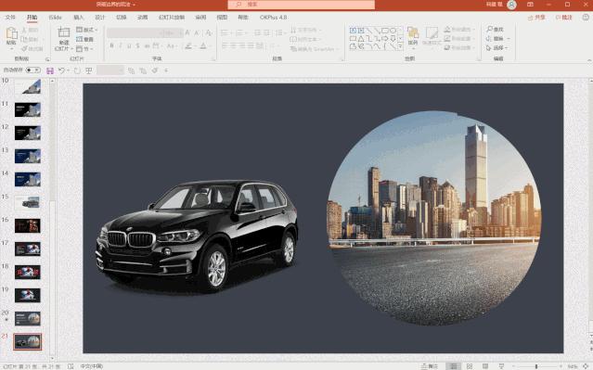593x370 pixels.
Task: Select slide 21 thumbnail
Action: coord(28,341)
